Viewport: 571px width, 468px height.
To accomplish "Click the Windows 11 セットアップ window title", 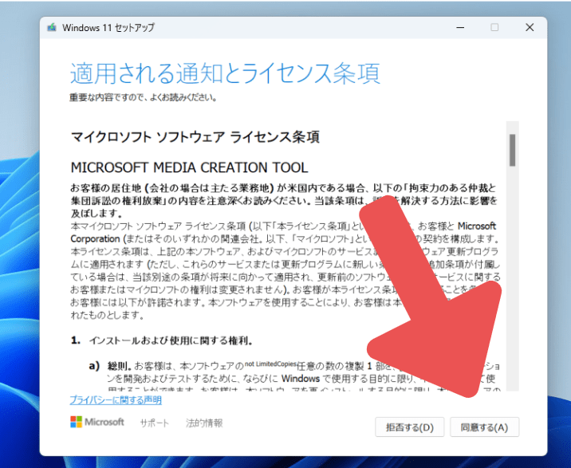I will 108,27.
